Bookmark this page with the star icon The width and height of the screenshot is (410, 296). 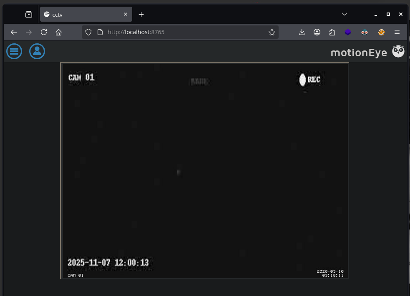[272, 32]
